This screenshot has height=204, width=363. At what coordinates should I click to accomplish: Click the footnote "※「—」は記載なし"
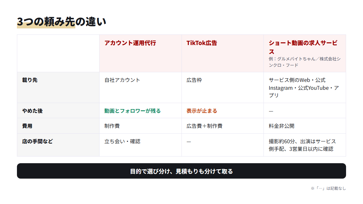click(328, 188)
